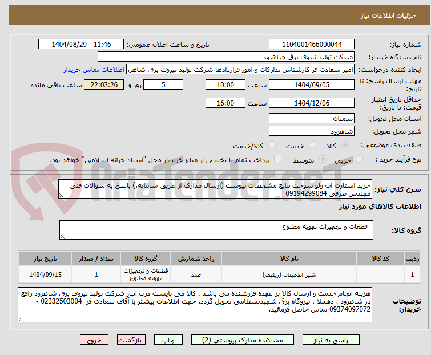Click the پاسخ به نیاز button
Screen dimensions: 431x355
331,340
